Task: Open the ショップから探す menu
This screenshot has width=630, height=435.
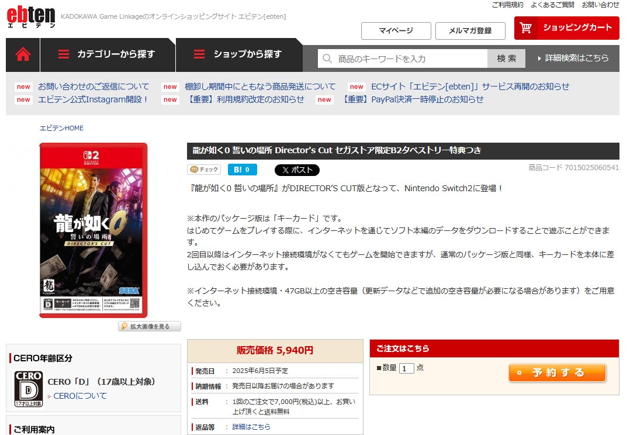Action: [x=239, y=55]
